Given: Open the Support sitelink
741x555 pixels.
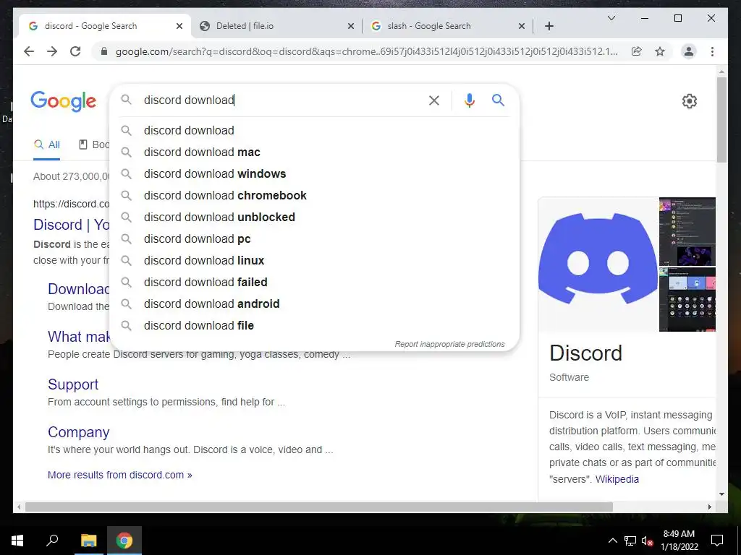Looking at the screenshot, I should point(73,384).
